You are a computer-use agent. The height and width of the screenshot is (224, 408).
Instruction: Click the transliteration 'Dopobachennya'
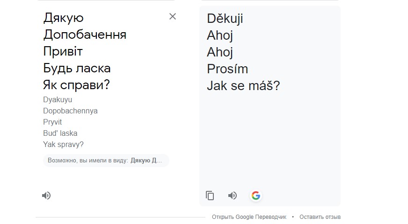point(70,111)
